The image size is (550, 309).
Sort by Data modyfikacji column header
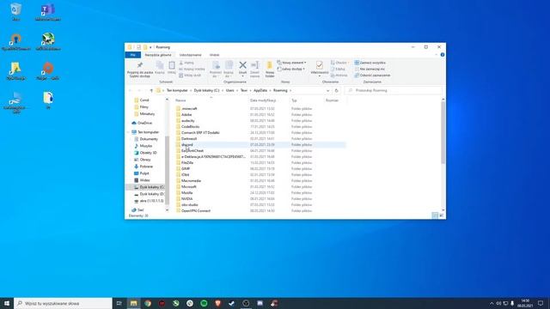point(263,100)
